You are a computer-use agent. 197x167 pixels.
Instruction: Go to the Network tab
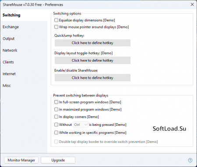pos(24,50)
